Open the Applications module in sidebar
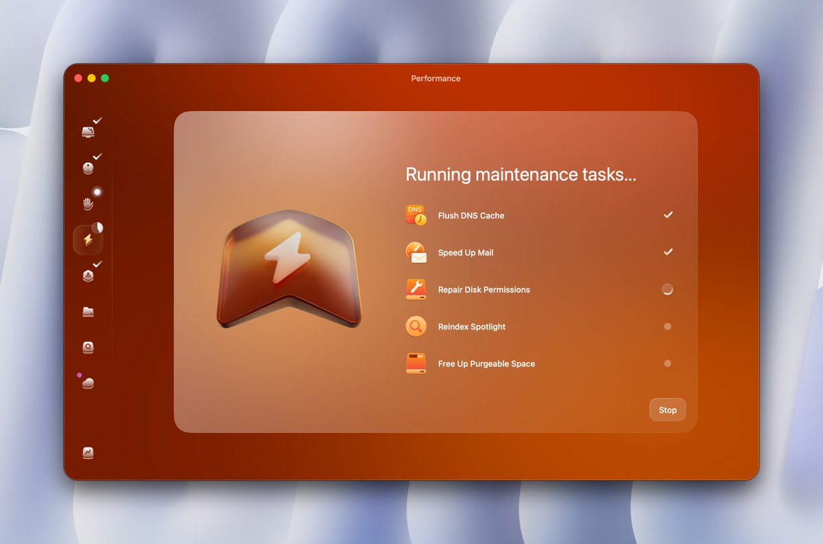The image size is (823, 544). click(88, 275)
